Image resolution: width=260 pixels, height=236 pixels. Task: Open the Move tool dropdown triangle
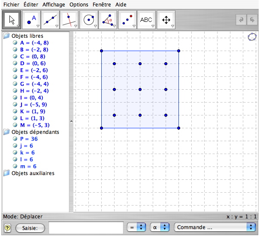(x=18, y=26)
